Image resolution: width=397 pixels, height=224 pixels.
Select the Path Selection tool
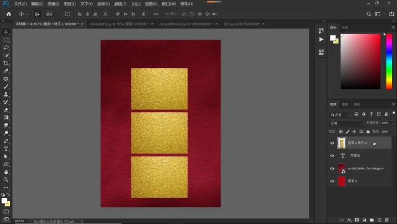[x=6, y=156]
